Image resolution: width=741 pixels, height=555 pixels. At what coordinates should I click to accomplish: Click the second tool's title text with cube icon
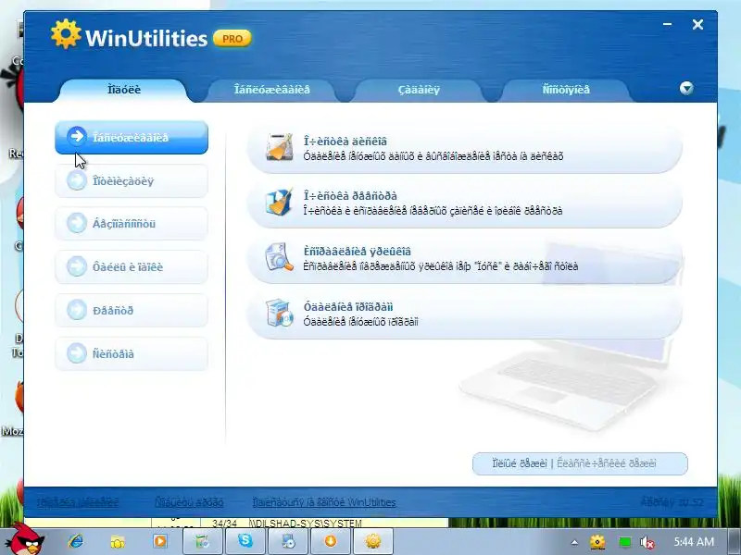pyautogui.click(x=350, y=196)
